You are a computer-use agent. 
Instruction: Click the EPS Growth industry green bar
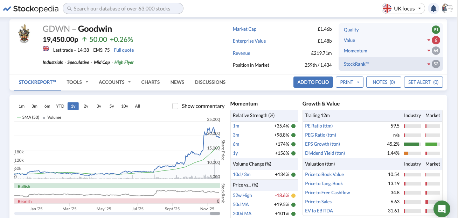412,144
